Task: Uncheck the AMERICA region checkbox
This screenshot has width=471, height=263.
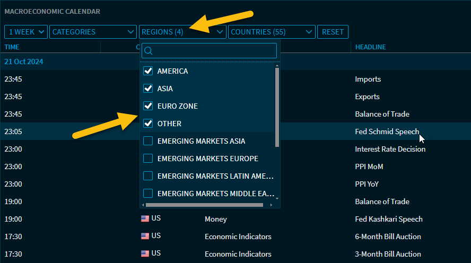Action: point(148,71)
